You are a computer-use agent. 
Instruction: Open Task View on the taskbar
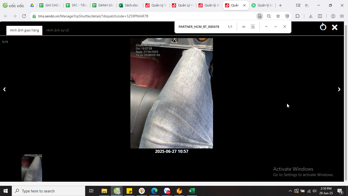click(x=91, y=191)
